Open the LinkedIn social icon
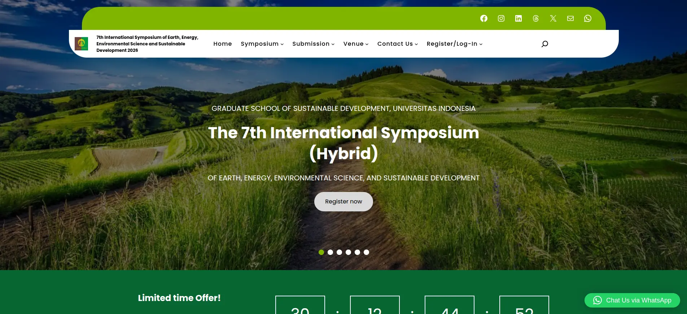Screen dimensions: 687x314 click(518, 18)
